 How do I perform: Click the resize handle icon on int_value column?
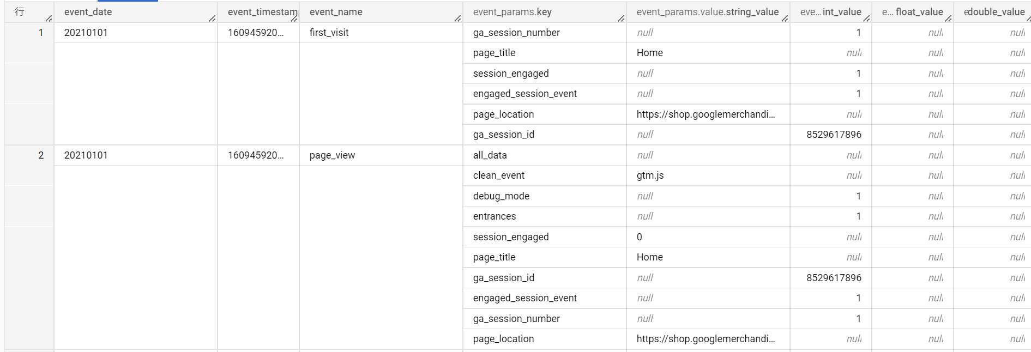pyautogui.click(x=867, y=19)
